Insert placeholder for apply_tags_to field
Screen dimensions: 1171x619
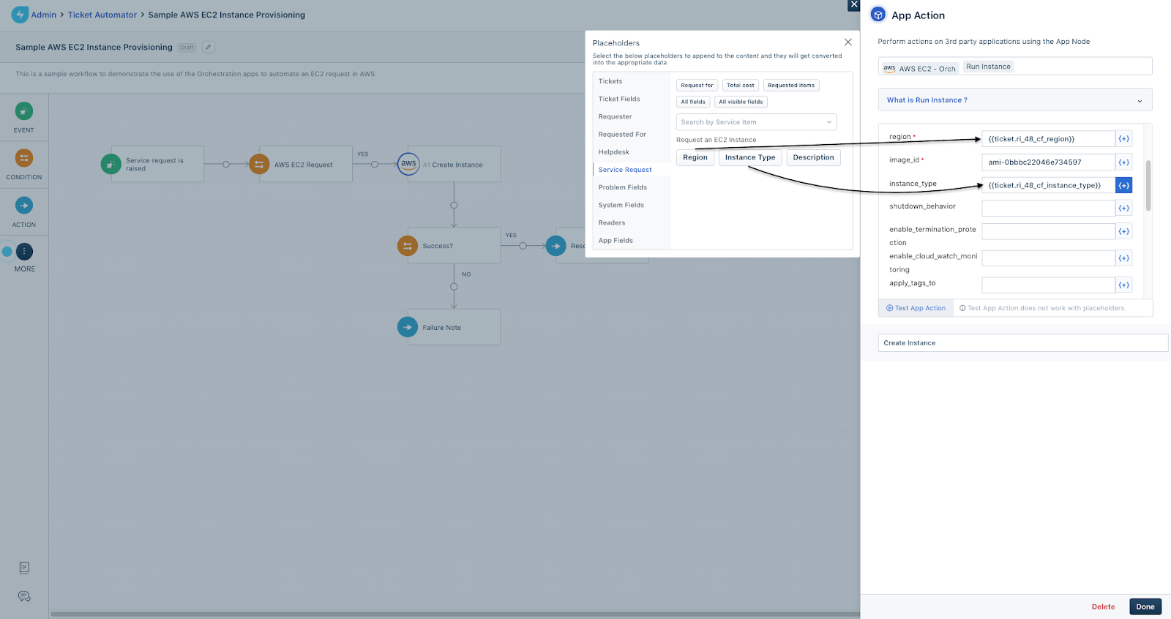[1123, 285]
